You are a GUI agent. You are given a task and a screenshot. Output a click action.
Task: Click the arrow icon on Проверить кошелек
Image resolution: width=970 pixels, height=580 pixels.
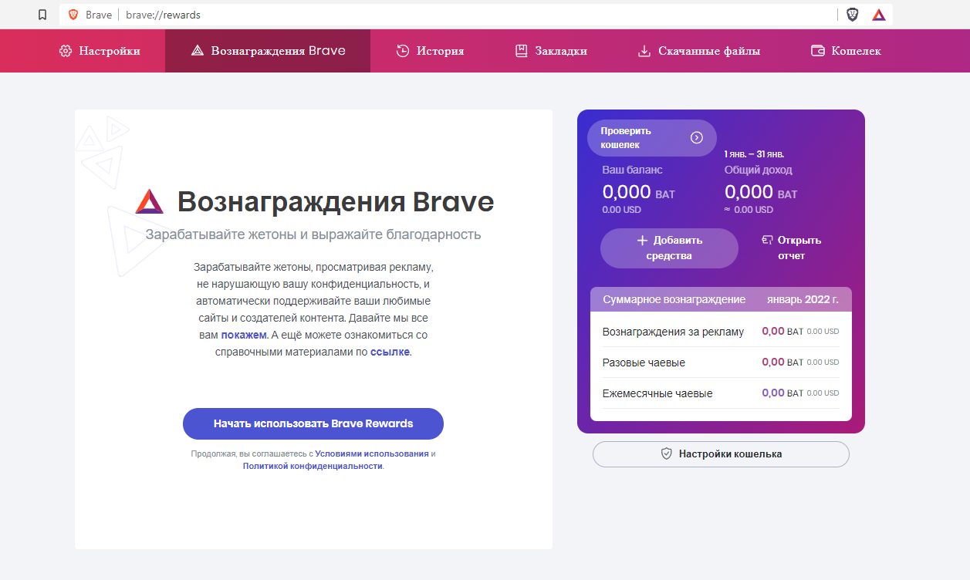[x=696, y=138]
